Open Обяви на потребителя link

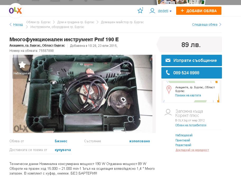click(191, 125)
